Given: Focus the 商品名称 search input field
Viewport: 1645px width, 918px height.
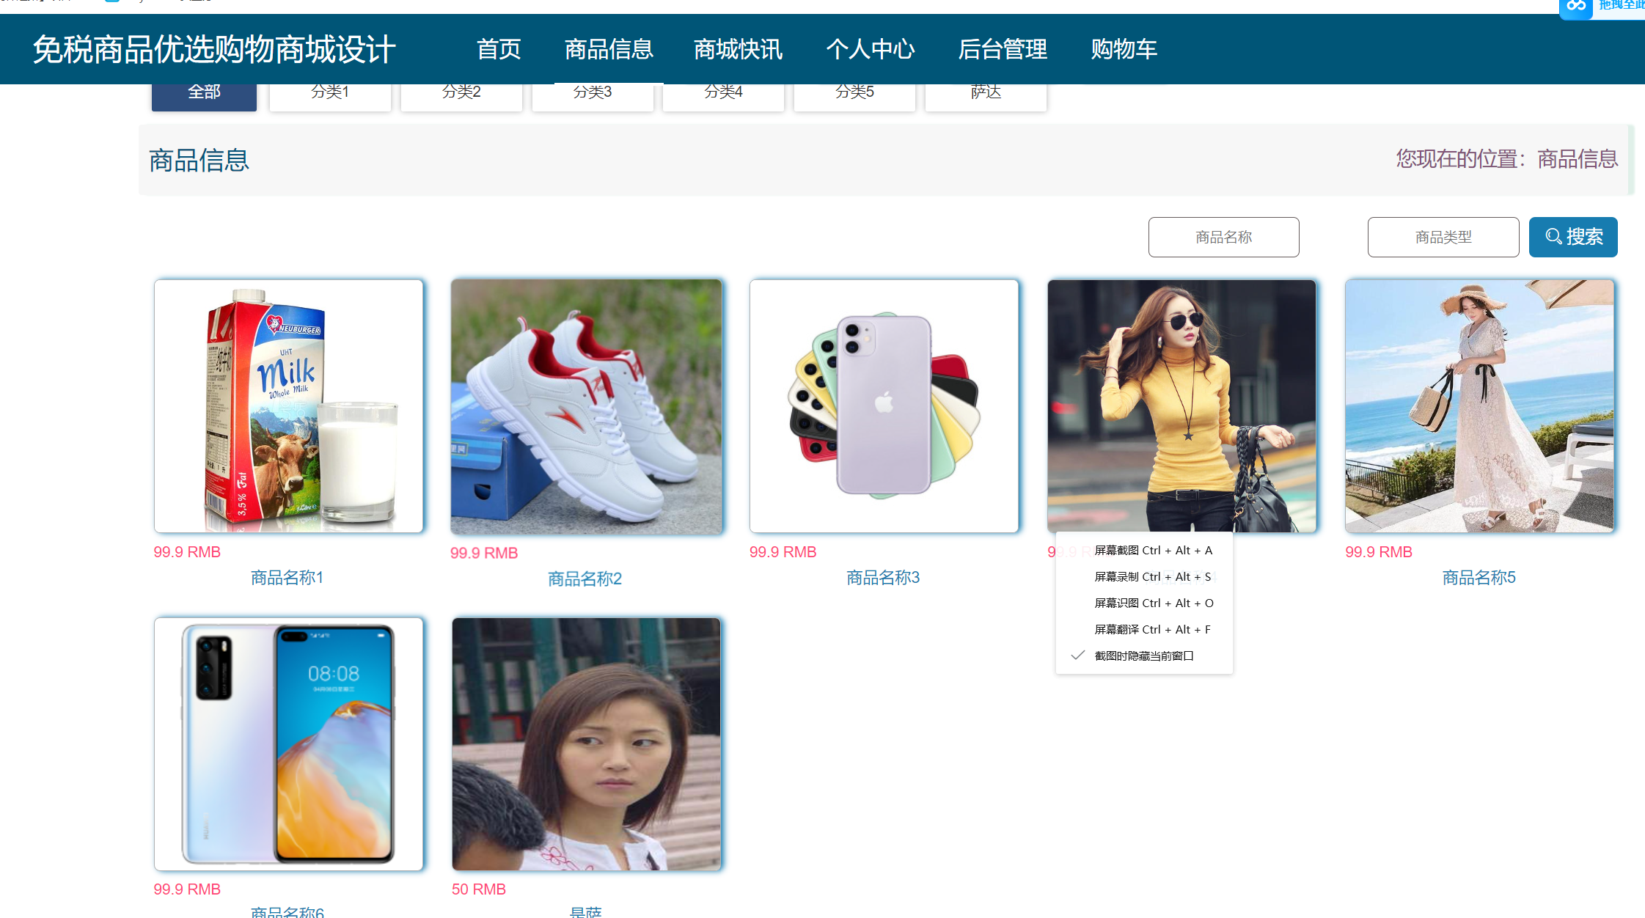Looking at the screenshot, I should pyautogui.click(x=1223, y=237).
